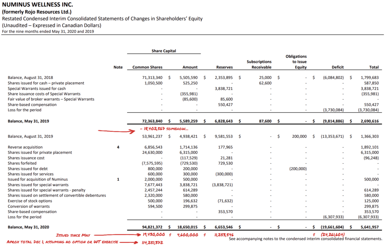Click the 'Common Shares' column header
This screenshot has height=246, width=386.
147,67
